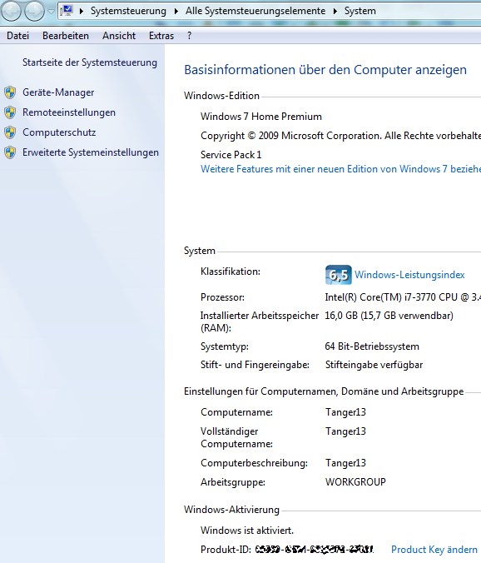This screenshot has height=563, width=481.
Task: Open the recent pages dropdown arrow
Action: pyautogui.click(x=51, y=11)
